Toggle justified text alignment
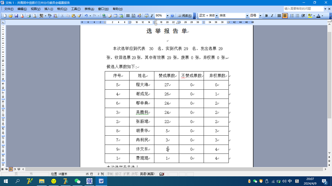 [279, 16]
